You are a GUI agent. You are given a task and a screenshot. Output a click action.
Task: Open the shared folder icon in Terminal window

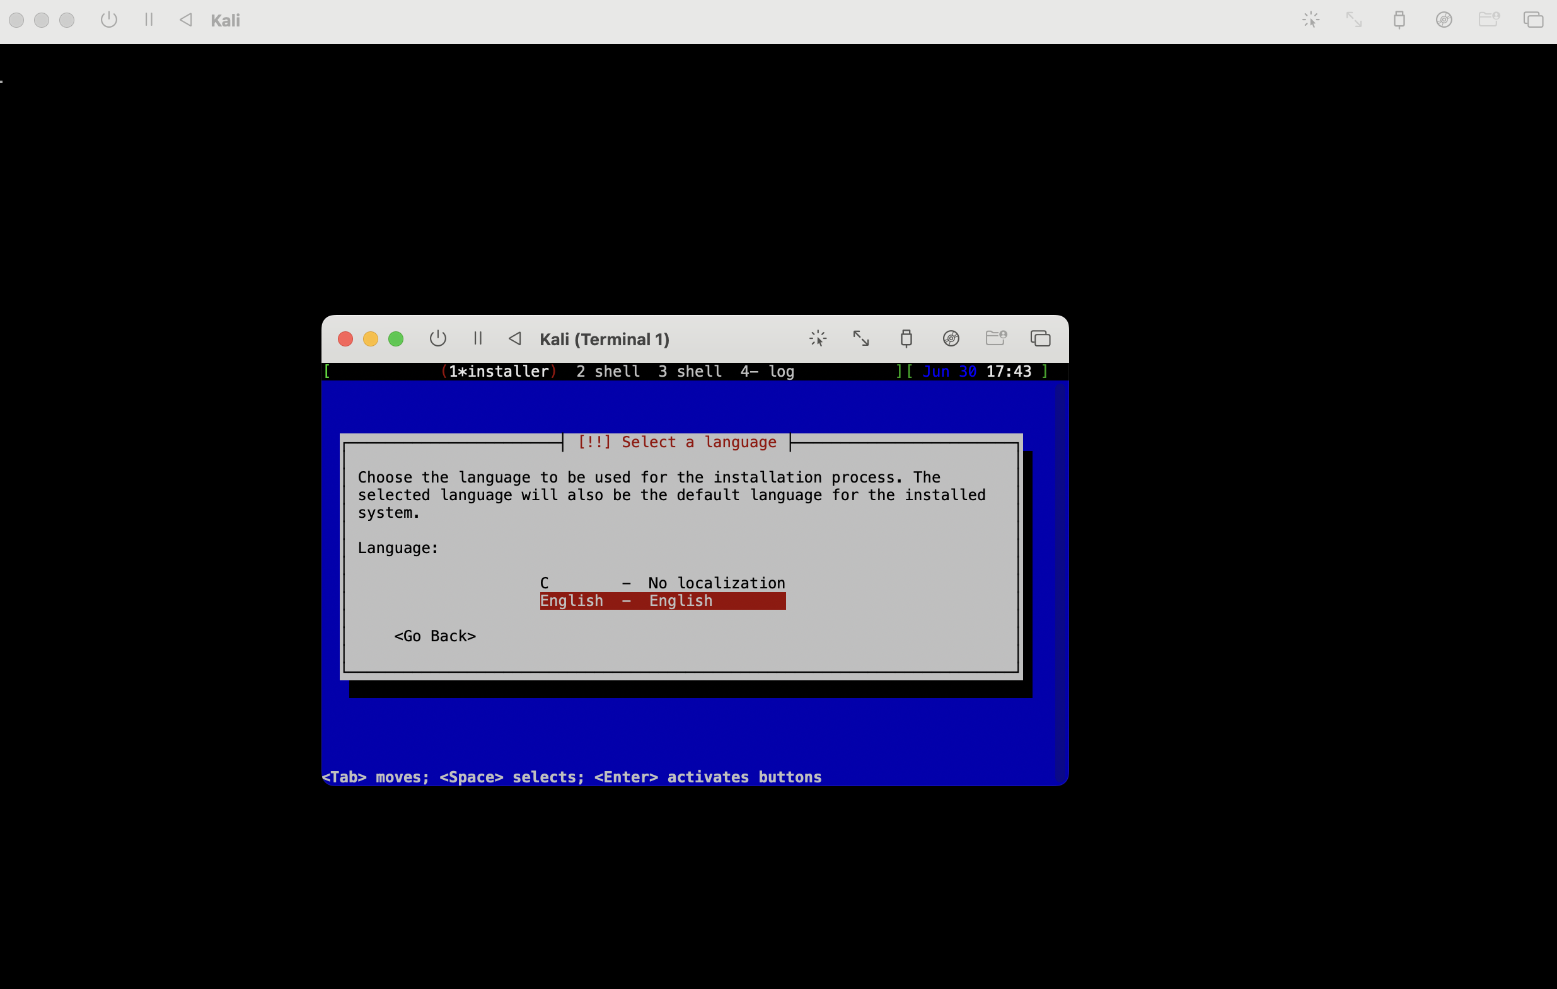tap(996, 338)
